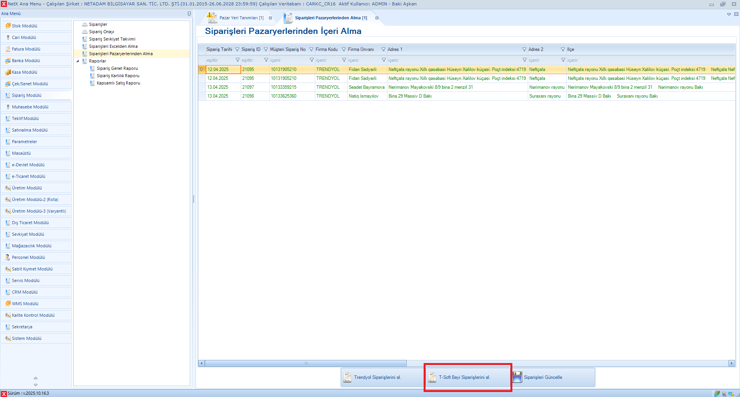
Task: Click the Personel Modülü icon
Action: coord(8,257)
